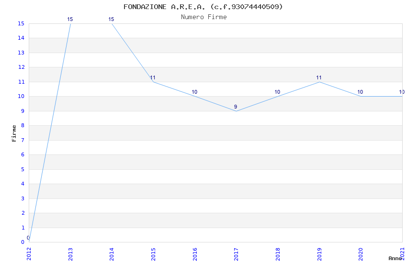Screen dimensions: 407x263
Task: Click the horizontal axis label Anno
Action: coord(395,258)
